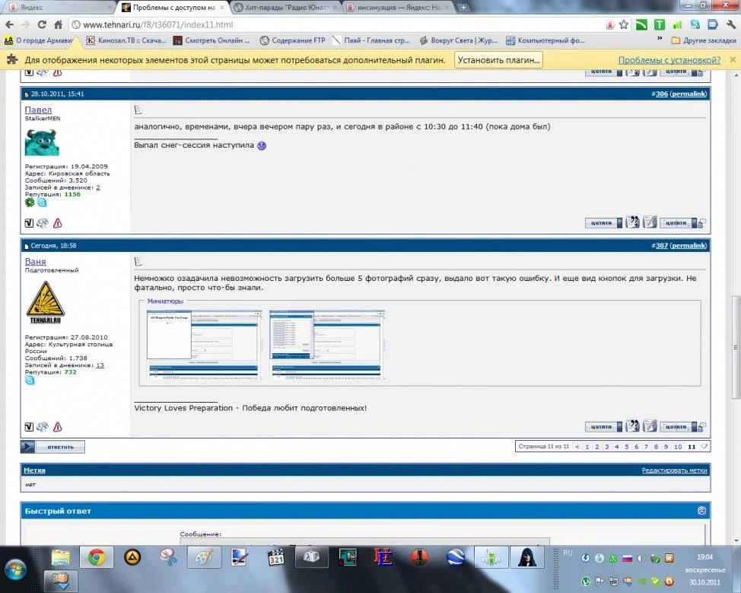Viewport: 741px width, 593px height.
Task: Open the Содержание FTP bookmark
Action: tap(293, 40)
